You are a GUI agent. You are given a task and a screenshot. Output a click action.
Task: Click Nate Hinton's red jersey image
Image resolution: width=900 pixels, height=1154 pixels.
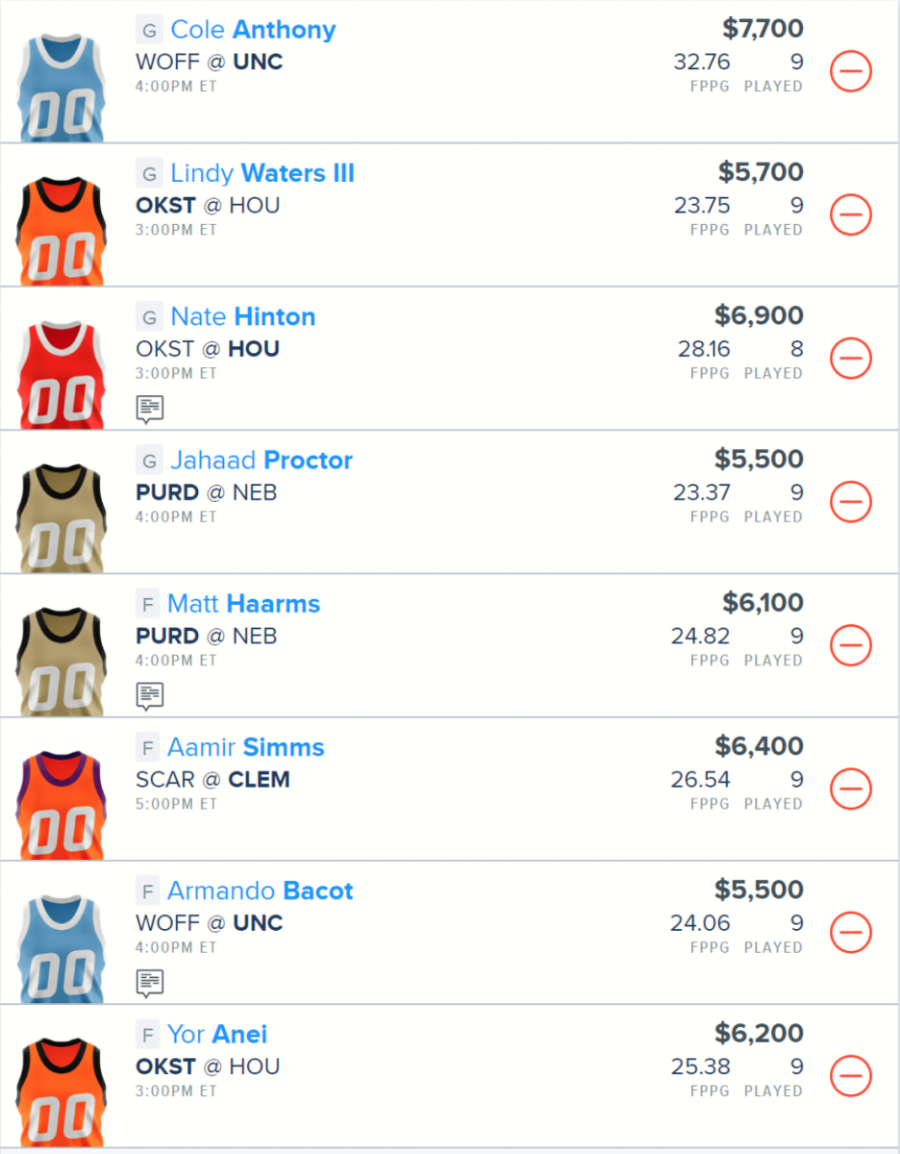point(62,375)
